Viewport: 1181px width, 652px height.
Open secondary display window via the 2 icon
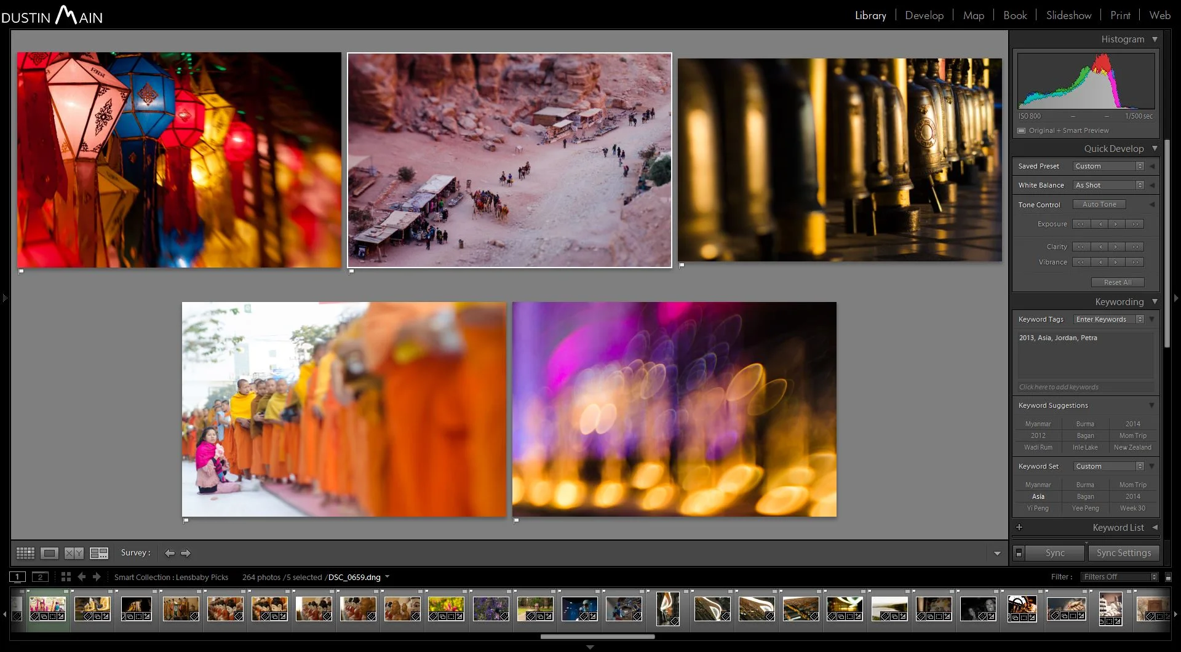(x=40, y=577)
